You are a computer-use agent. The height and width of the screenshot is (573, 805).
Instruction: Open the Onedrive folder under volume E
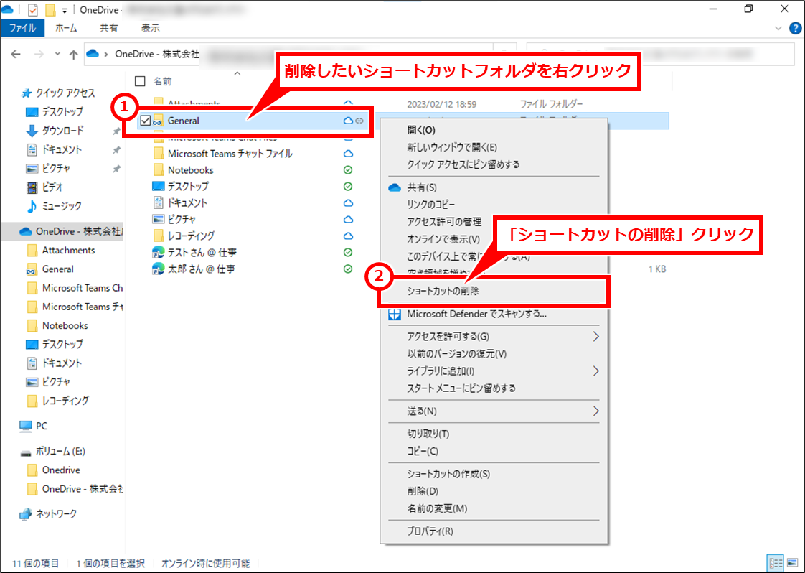click(x=60, y=470)
